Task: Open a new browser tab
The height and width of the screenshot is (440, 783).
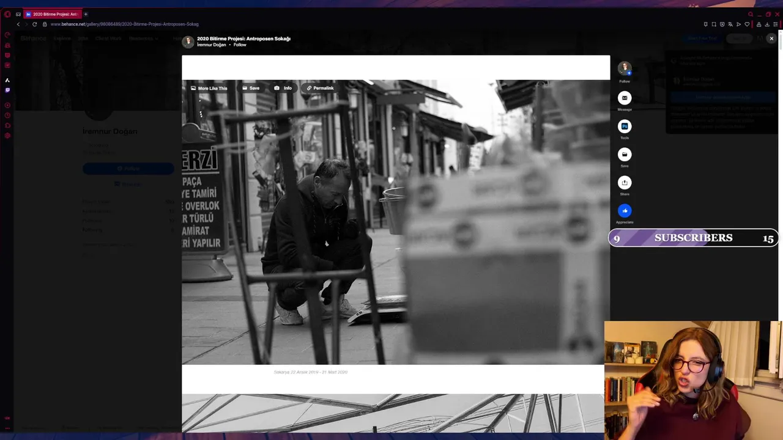Action: (x=86, y=14)
